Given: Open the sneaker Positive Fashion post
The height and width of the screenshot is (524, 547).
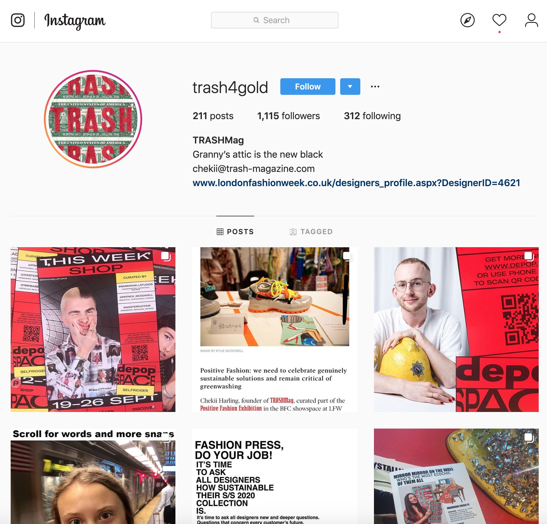Looking at the screenshot, I should [x=275, y=330].
